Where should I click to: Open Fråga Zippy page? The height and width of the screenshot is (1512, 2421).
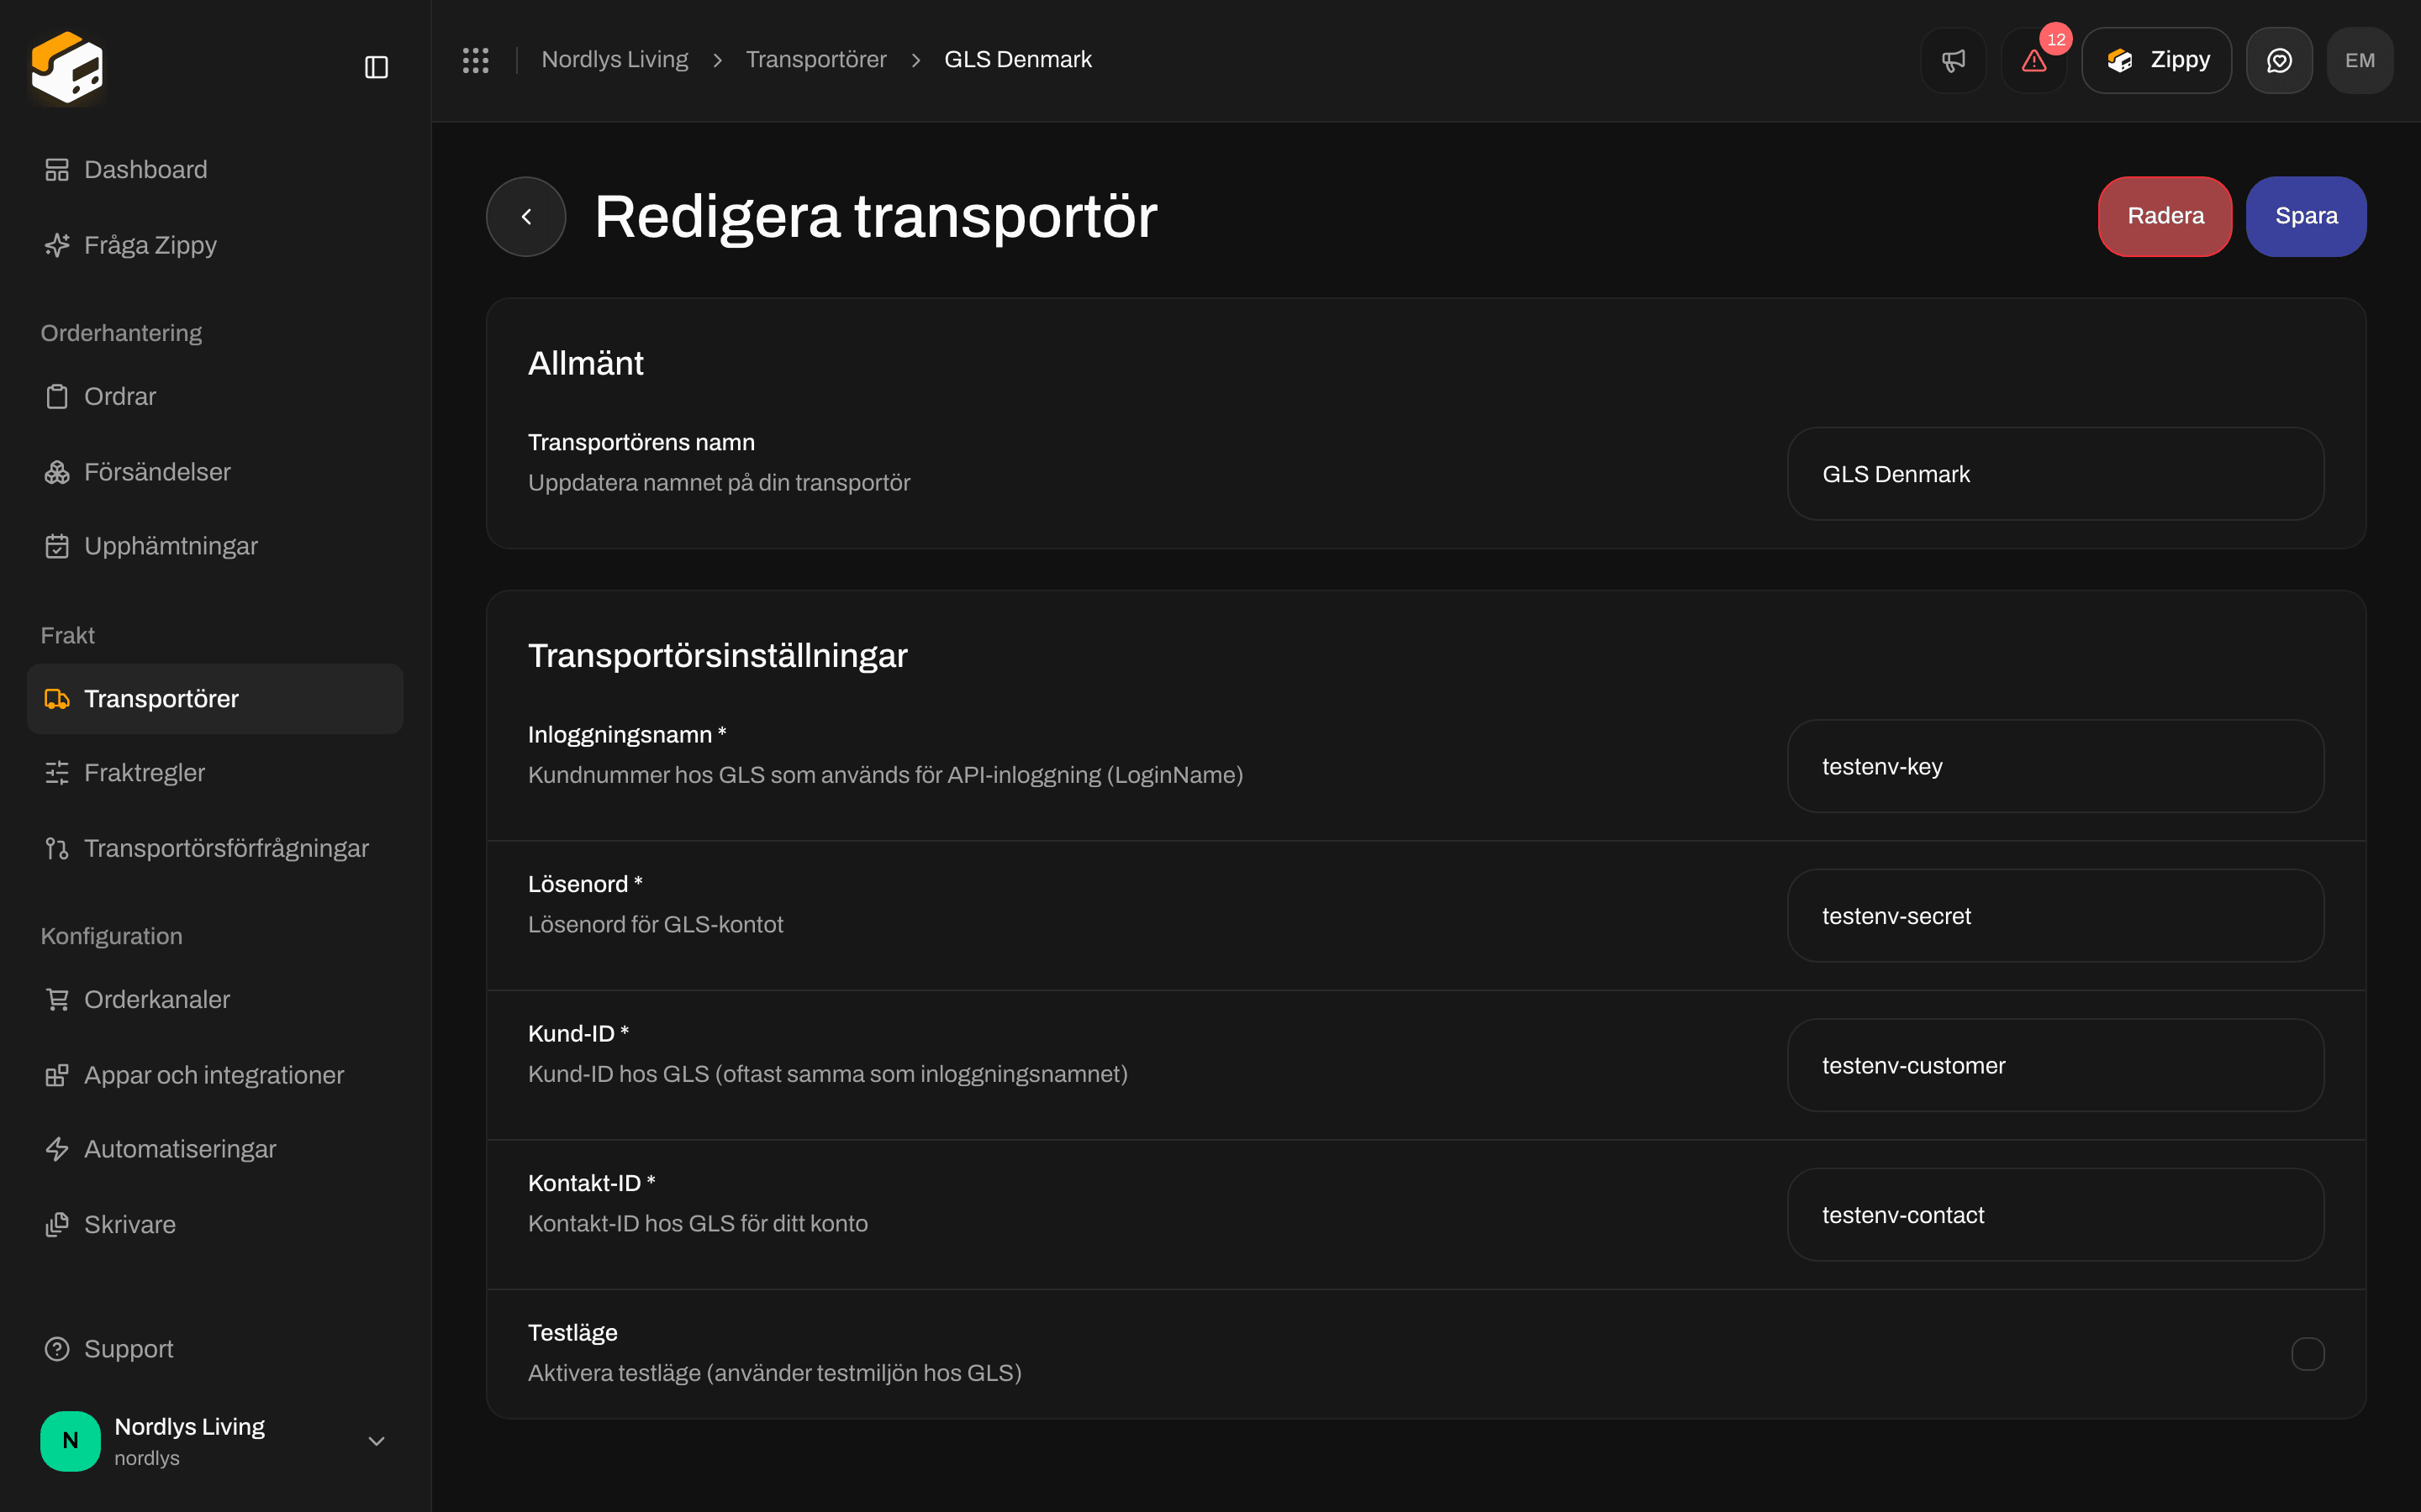pyautogui.click(x=215, y=245)
